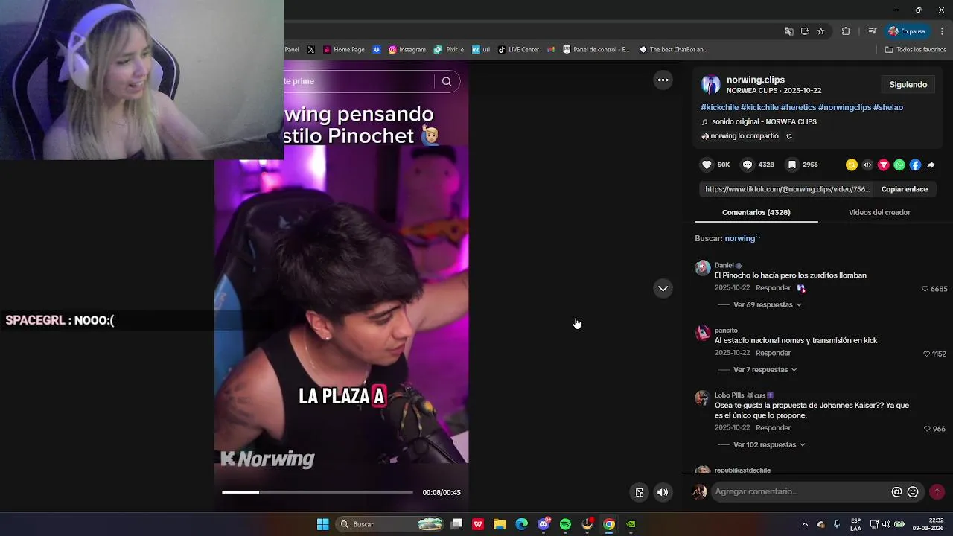Share video to WhatsApp
The height and width of the screenshot is (536, 953).
pos(899,165)
